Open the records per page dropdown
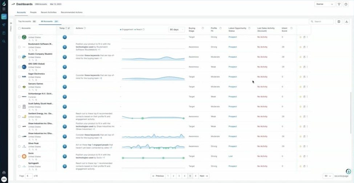The height and width of the screenshot is (183, 354). point(328,176)
